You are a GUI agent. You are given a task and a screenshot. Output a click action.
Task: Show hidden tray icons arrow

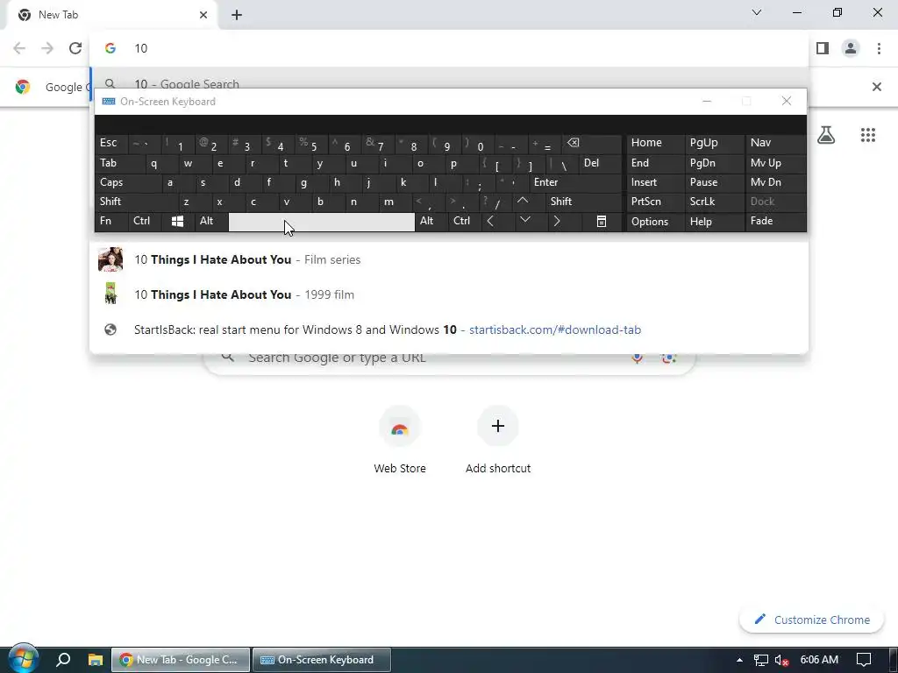739,660
